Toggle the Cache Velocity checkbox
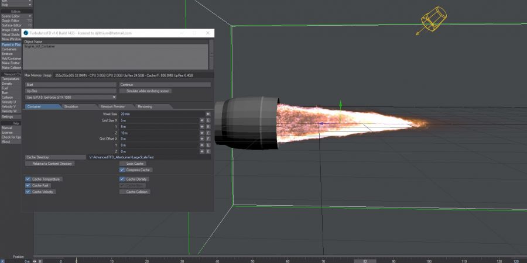The width and height of the screenshot is (527, 263). pos(28,192)
